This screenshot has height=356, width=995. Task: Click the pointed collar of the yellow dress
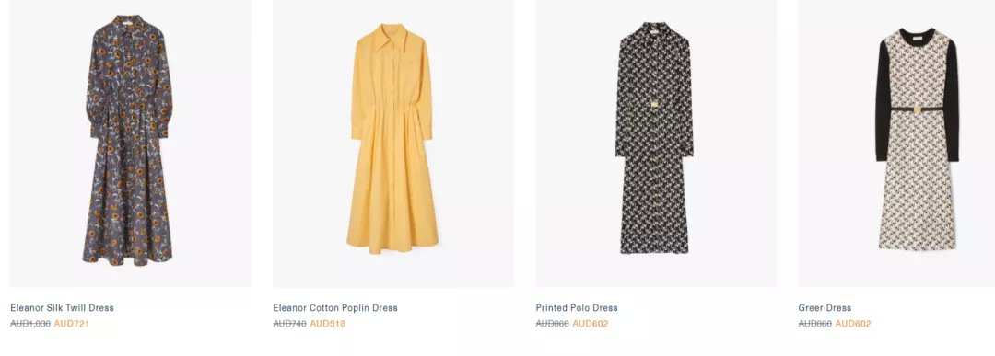392,37
